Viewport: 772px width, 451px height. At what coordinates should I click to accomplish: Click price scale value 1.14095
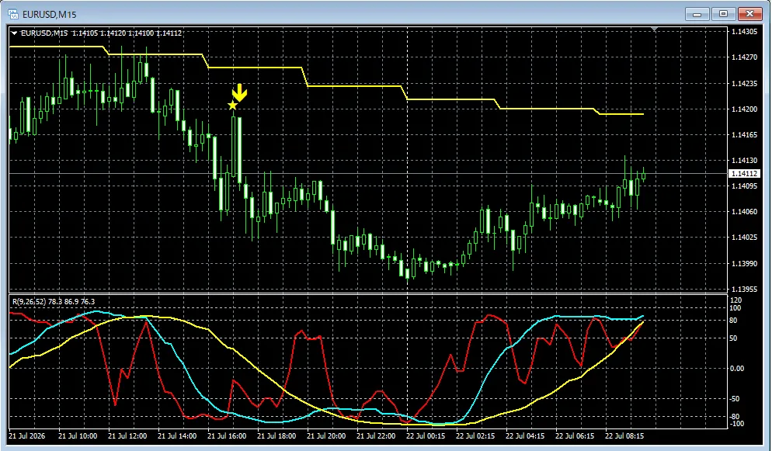click(x=744, y=186)
